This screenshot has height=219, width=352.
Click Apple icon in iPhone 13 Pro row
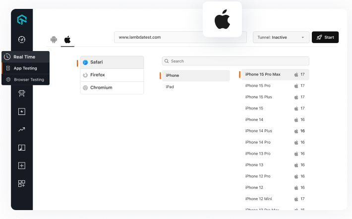(x=296, y=154)
